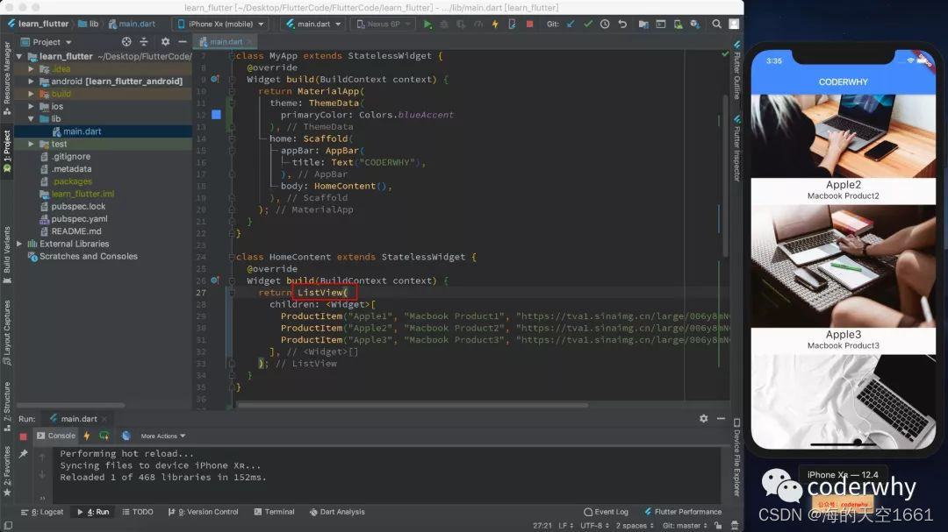948x532 pixels.
Task: Open DevTools blue globe icon in Run panel
Action: click(x=126, y=436)
